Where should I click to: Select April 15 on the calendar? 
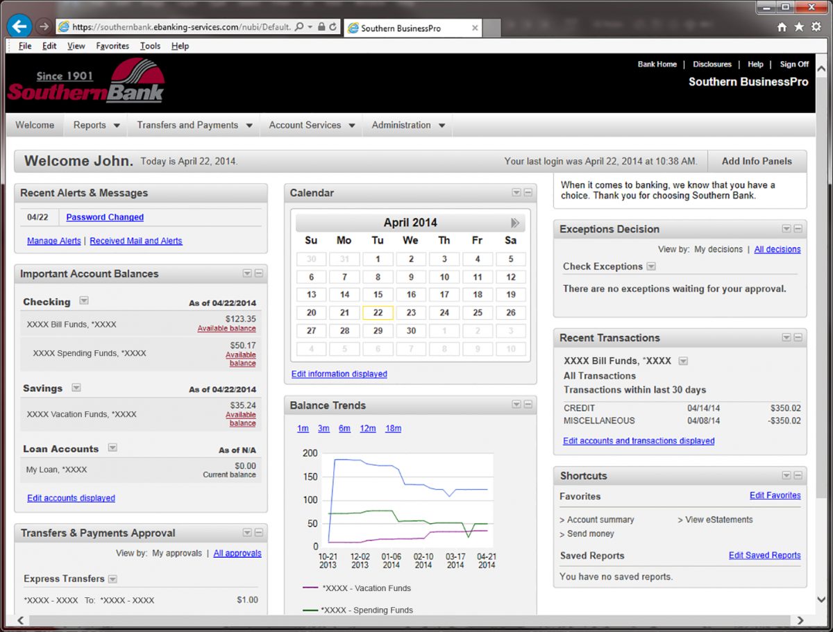click(x=378, y=294)
